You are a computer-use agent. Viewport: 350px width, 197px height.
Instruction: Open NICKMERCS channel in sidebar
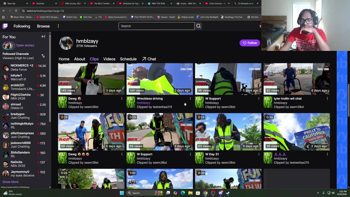tap(25, 68)
